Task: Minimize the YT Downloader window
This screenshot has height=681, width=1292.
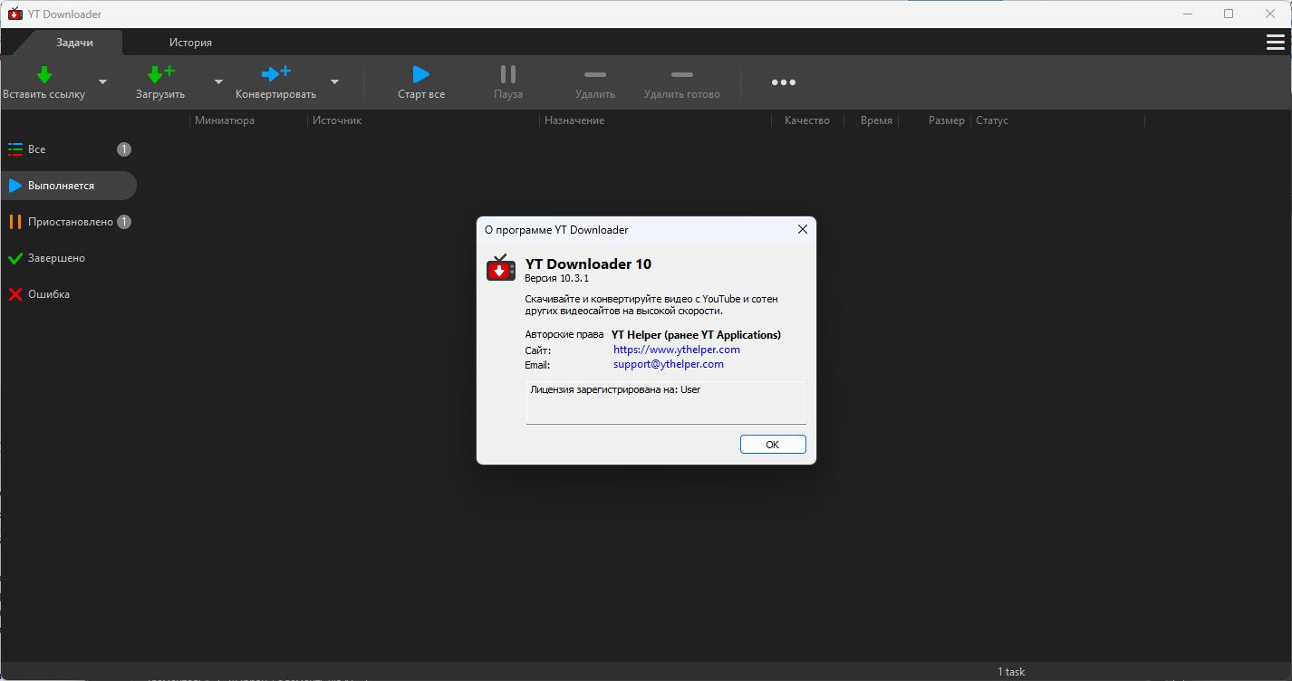Action: pos(1189,14)
